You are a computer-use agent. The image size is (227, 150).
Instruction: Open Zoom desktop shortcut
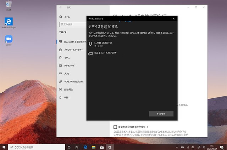click(x=9, y=40)
